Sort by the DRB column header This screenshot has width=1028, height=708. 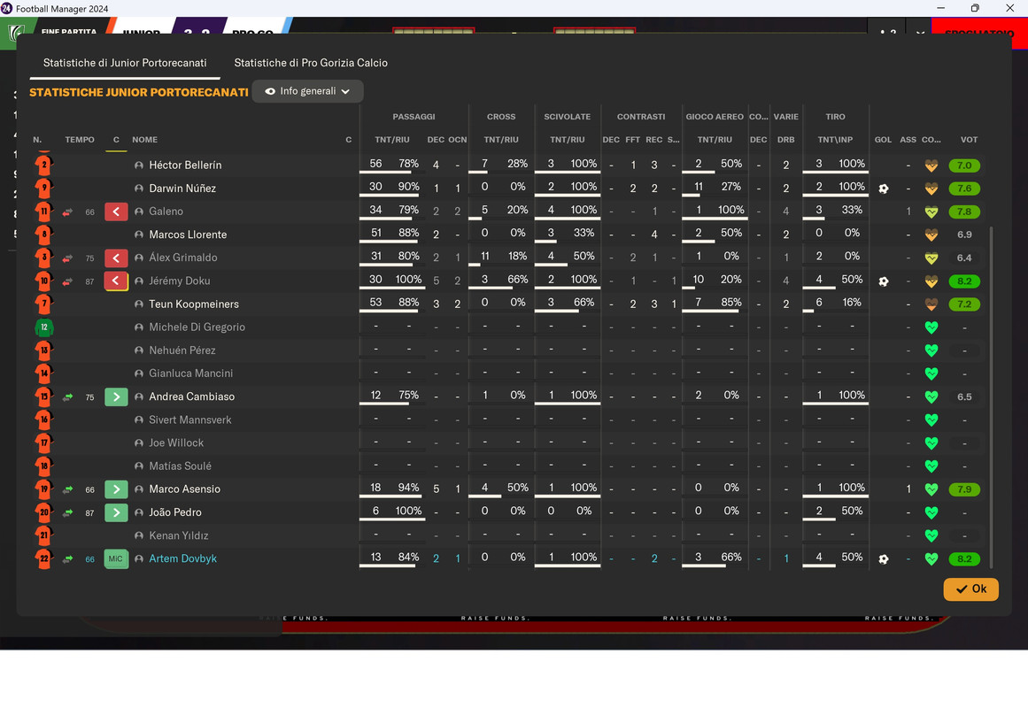tap(785, 140)
